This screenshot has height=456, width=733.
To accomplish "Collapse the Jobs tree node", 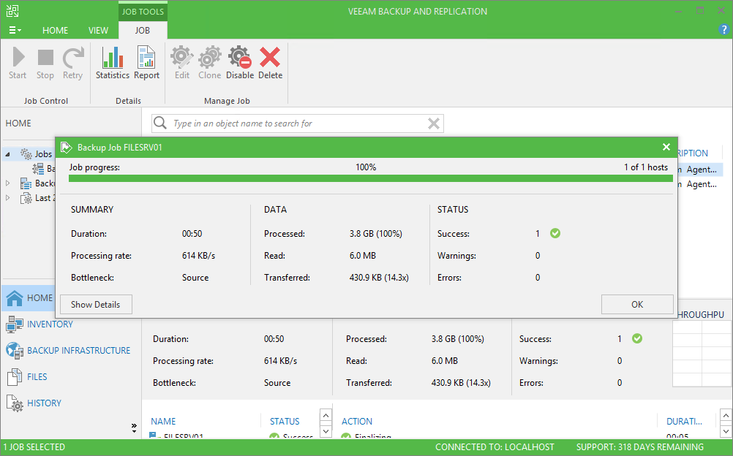I will pos(7,154).
